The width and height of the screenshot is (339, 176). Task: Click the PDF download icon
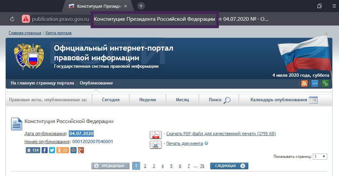pyautogui.click(x=155, y=134)
